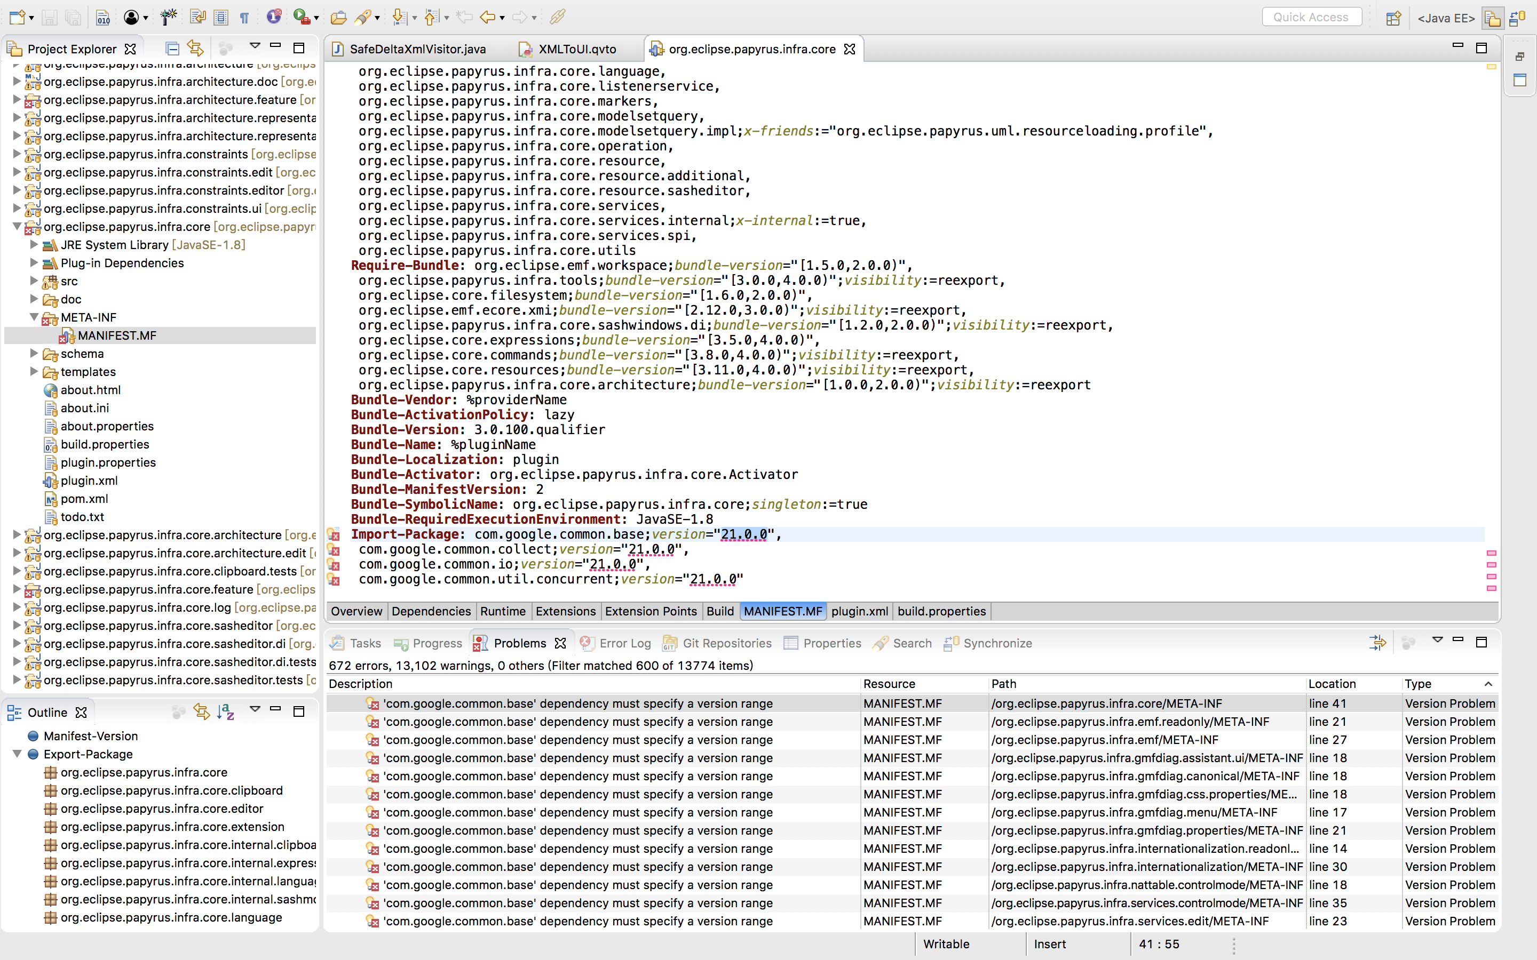Select problem row for infra.emf.readonly path
This screenshot has width=1537, height=960.
912,721
